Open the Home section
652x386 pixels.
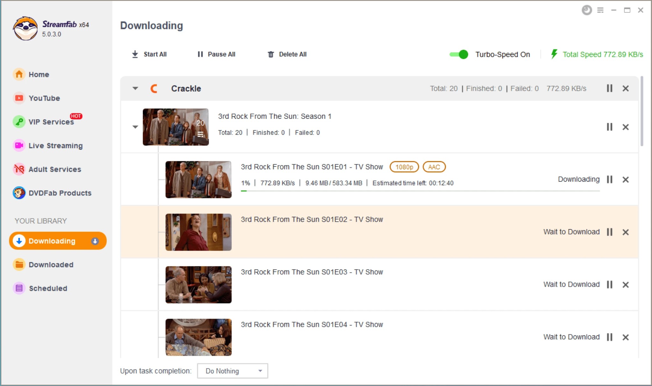(39, 74)
